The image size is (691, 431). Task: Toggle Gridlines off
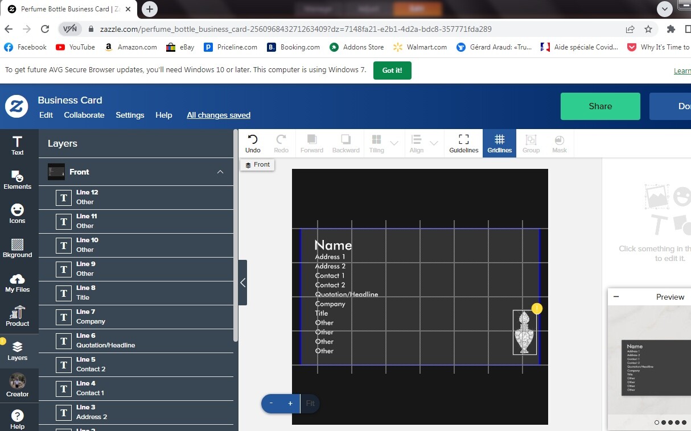[x=499, y=143]
